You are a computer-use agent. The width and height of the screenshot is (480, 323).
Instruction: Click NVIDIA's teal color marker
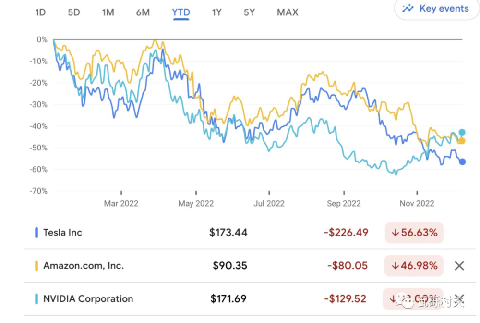click(36, 299)
